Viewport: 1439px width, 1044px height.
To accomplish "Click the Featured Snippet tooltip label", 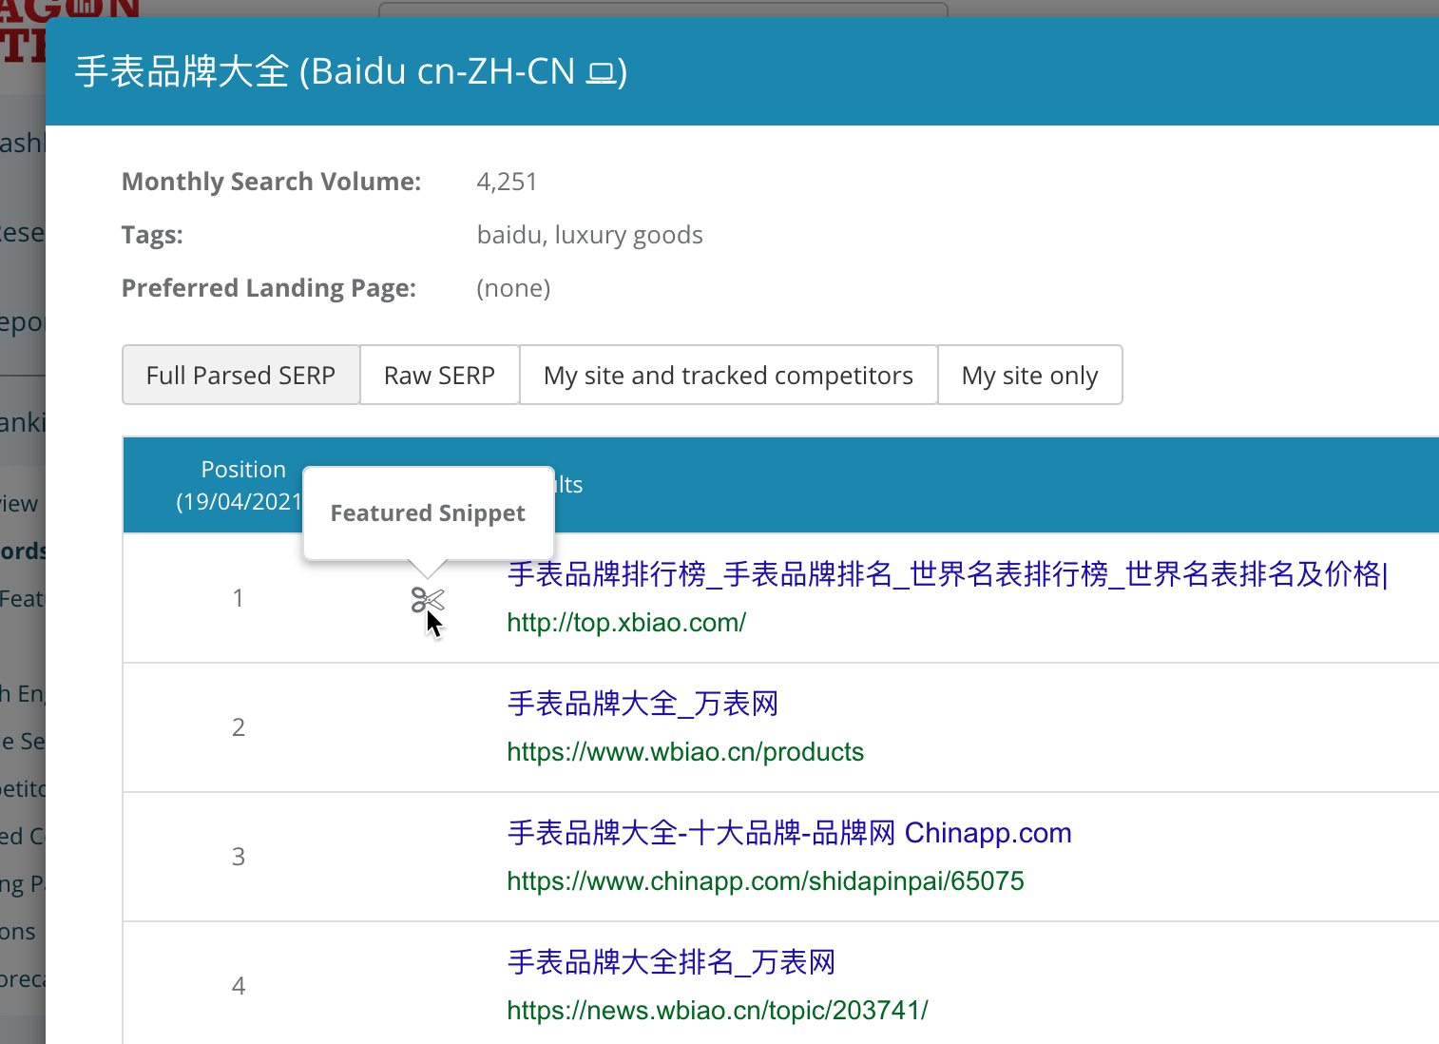I will click(428, 512).
